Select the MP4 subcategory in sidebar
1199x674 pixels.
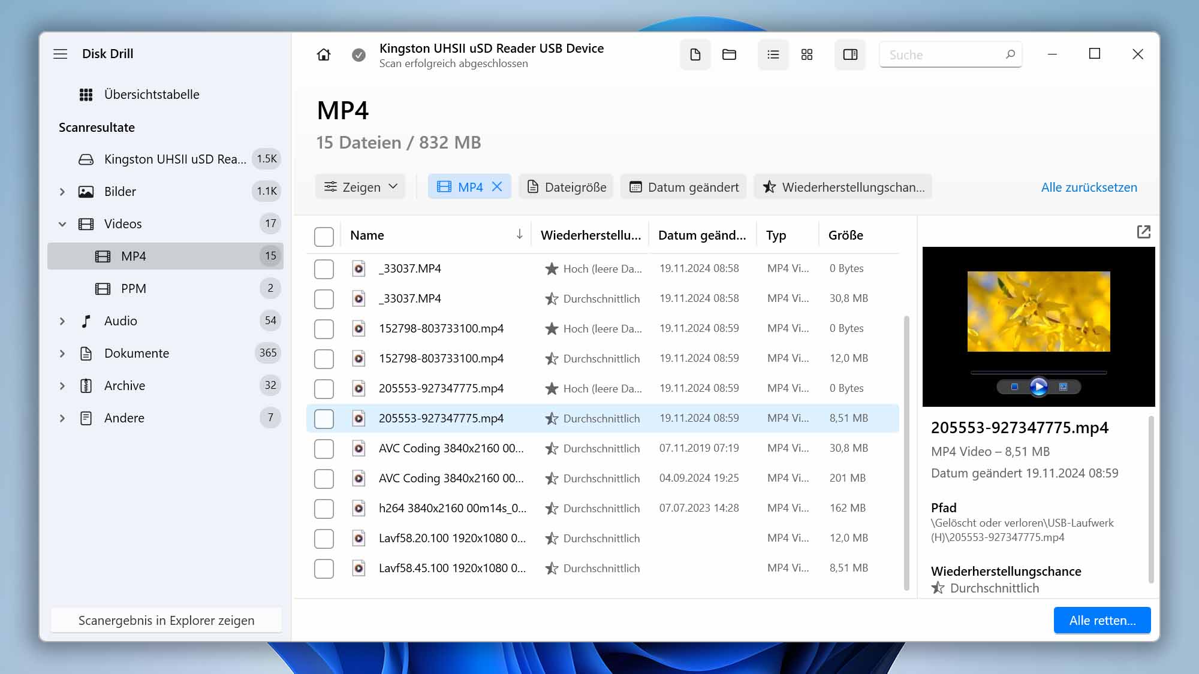pyautogui.click(x=165, y=256)
